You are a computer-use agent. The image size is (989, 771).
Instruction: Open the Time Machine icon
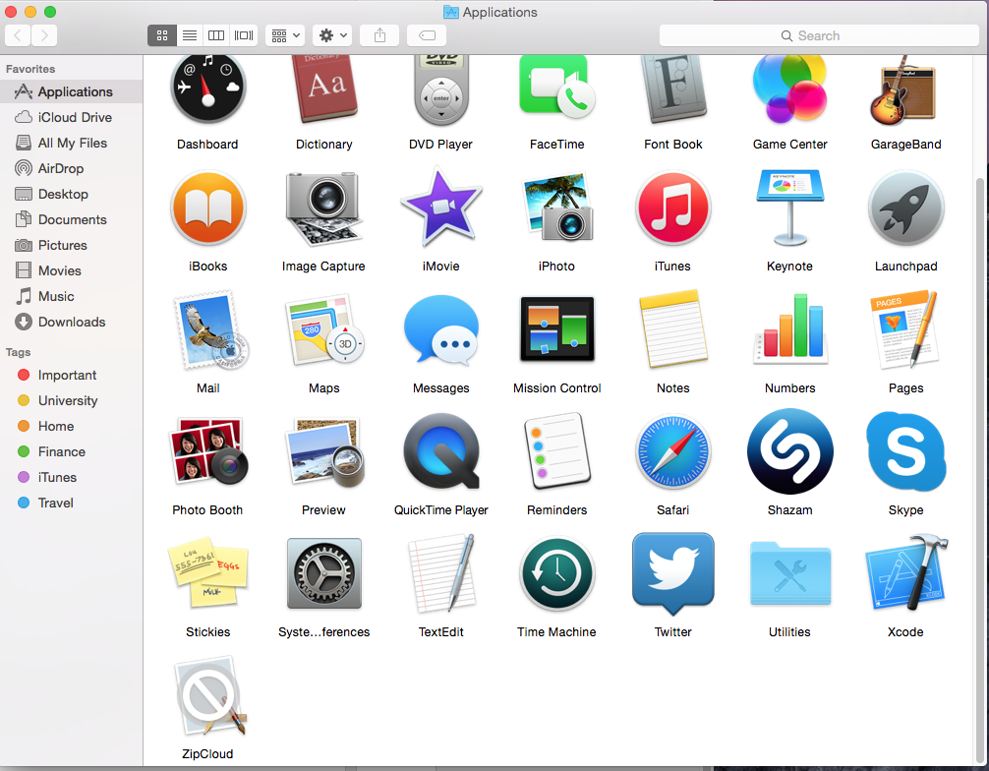[557, 573]
